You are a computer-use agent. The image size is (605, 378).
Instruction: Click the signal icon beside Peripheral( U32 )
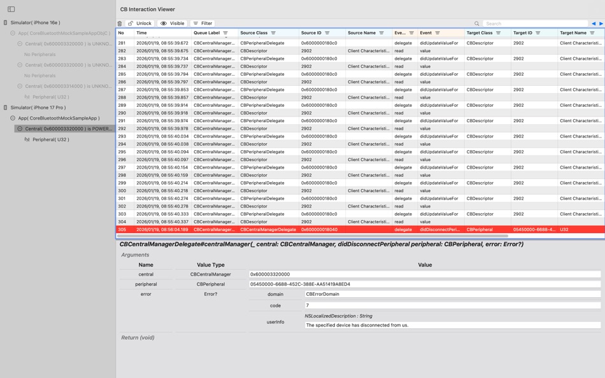tap(29, 139)
